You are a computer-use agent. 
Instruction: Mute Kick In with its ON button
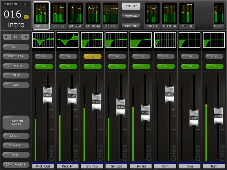click(x=68, y=66)
